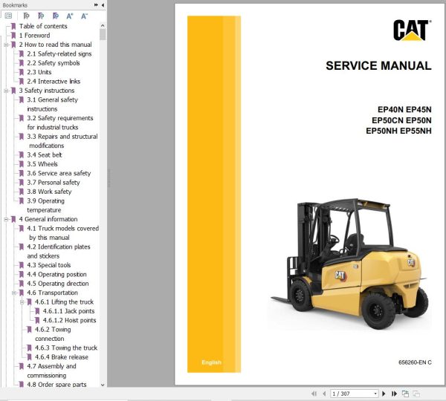The height and width of the screenshot is (401, 446).
Task: Jump to '4.6.1.2 Hoist points'
Action: (x=69, y=320)
